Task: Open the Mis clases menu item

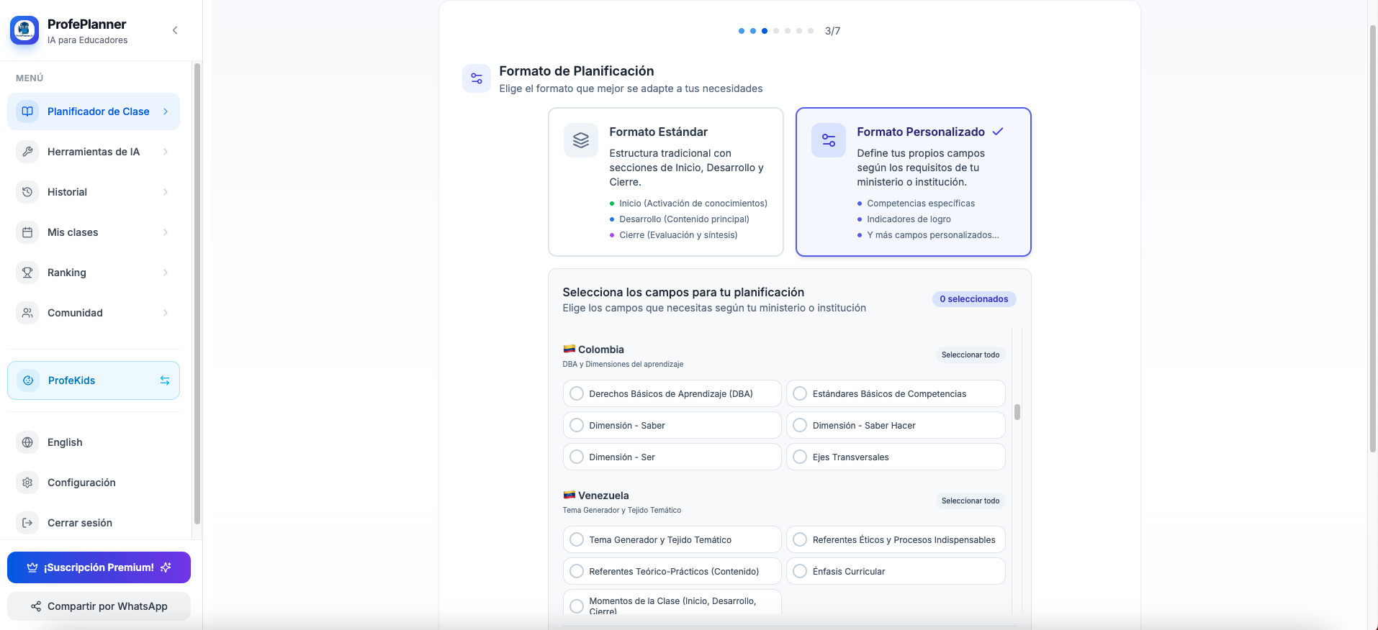Action: coord(94,232)
